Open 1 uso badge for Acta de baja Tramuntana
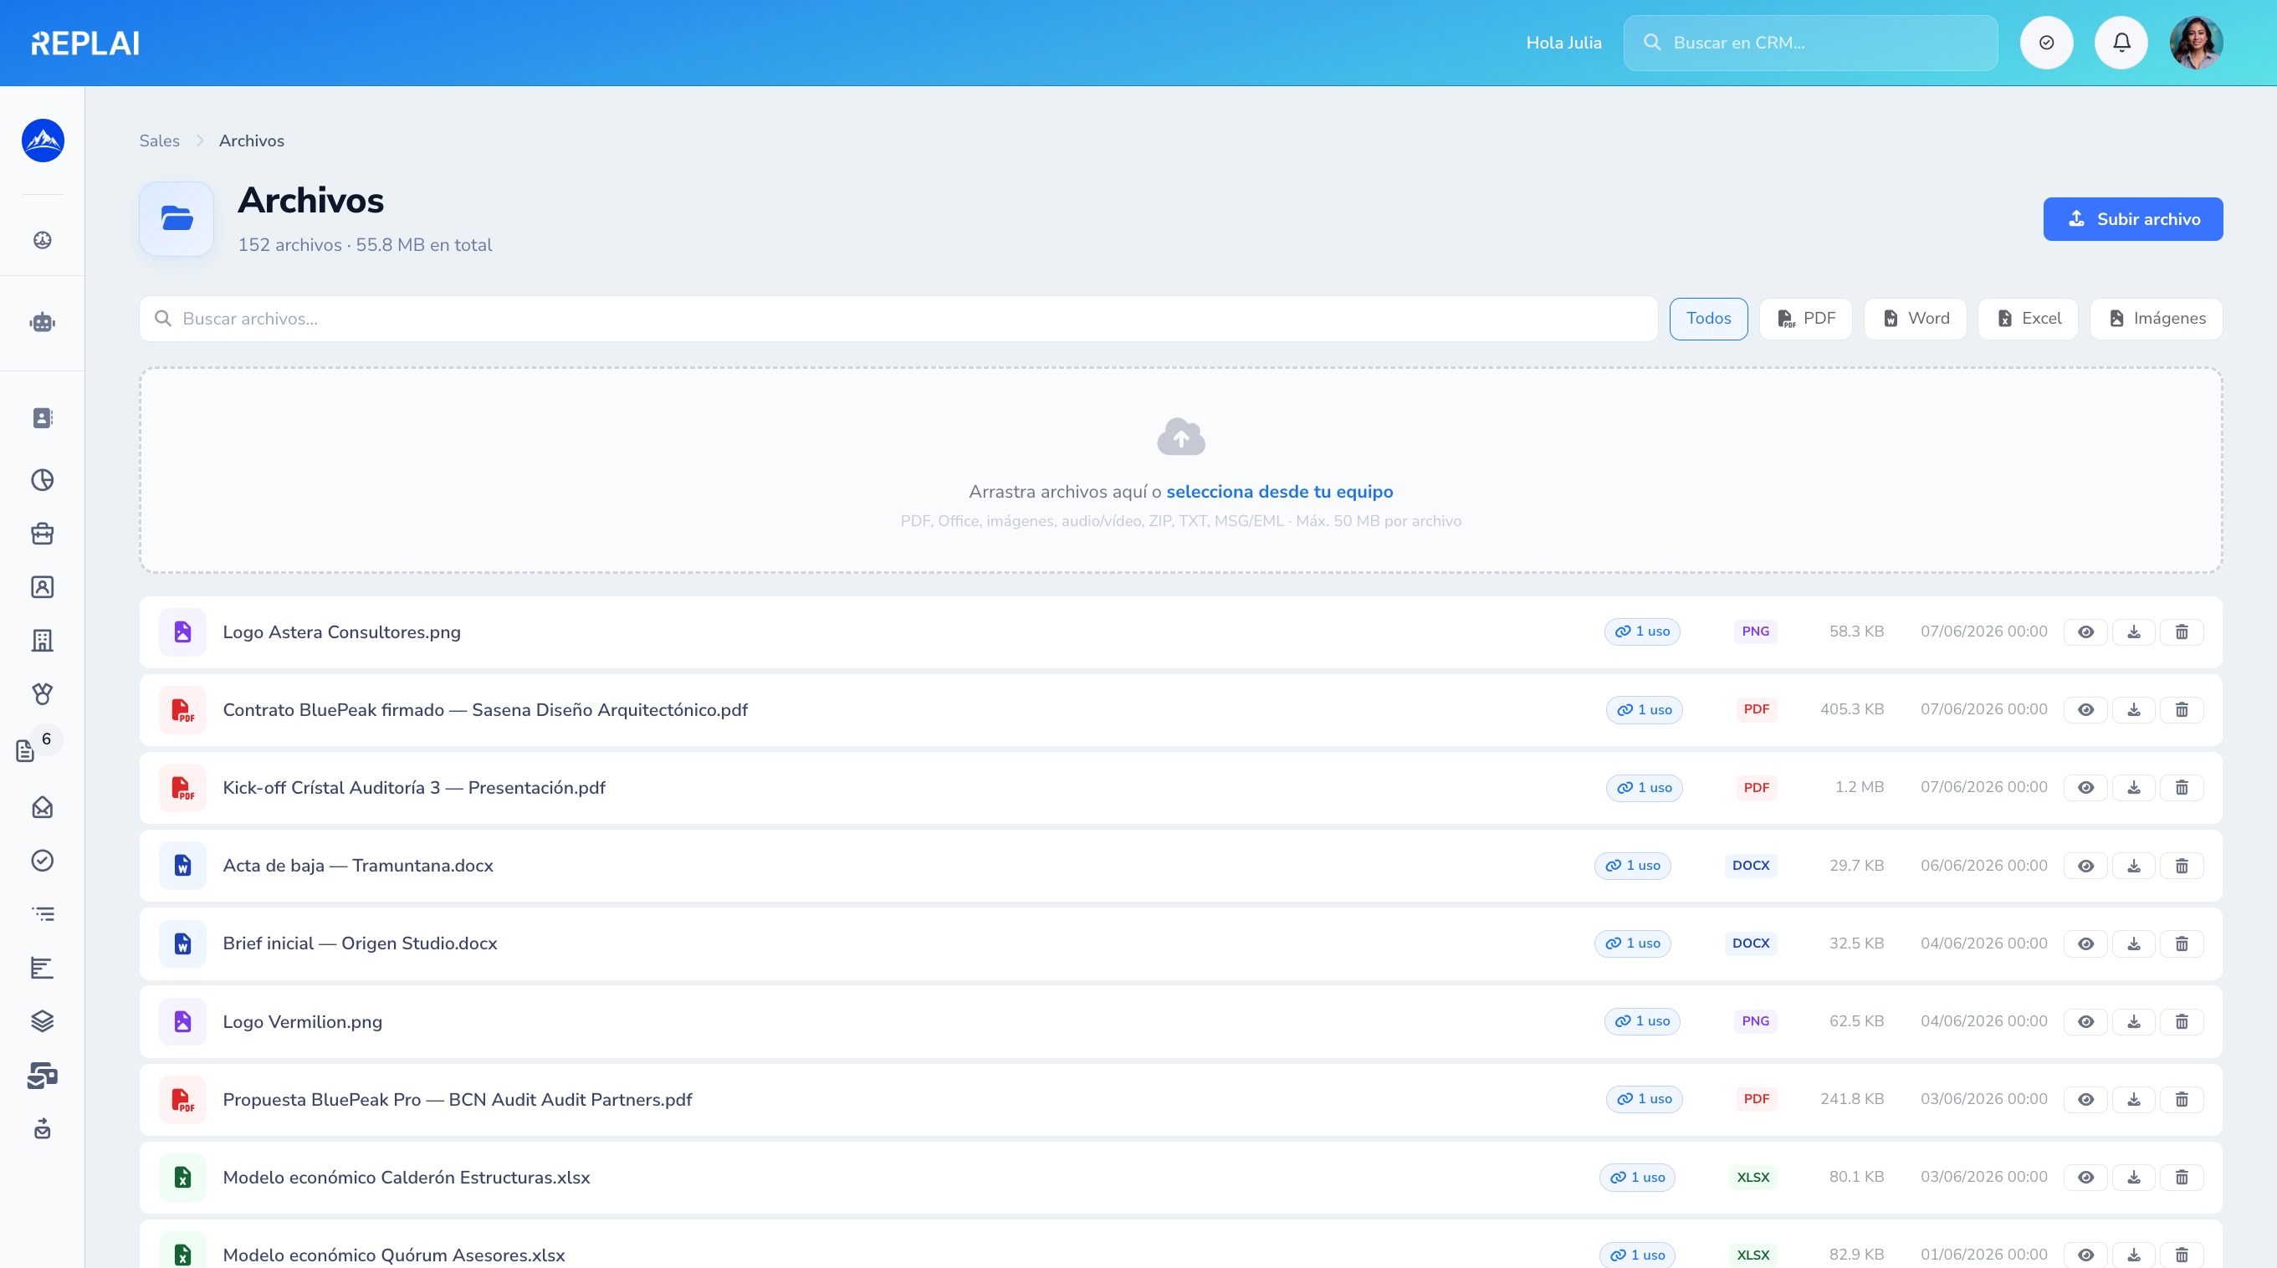 click(x=1633, y=866)
